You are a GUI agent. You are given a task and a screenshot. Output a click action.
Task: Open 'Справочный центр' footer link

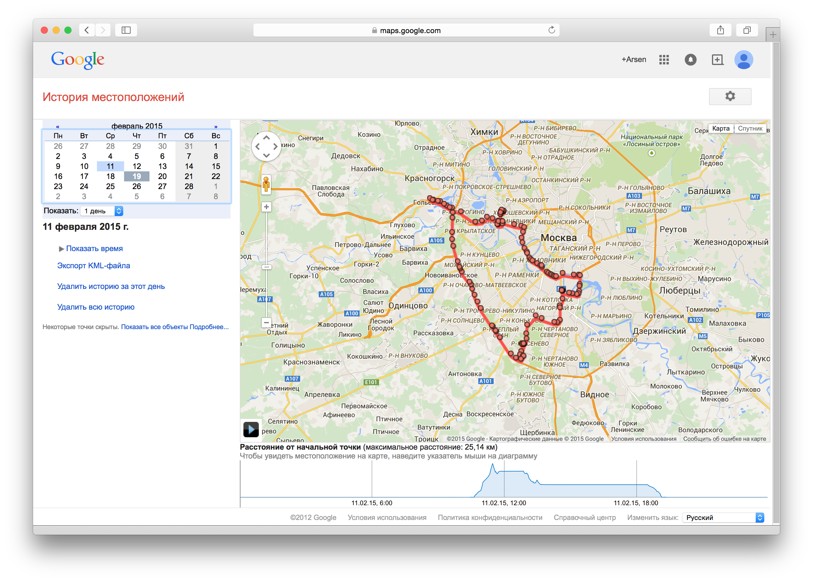pyautogui.click(x=584, y=518)
